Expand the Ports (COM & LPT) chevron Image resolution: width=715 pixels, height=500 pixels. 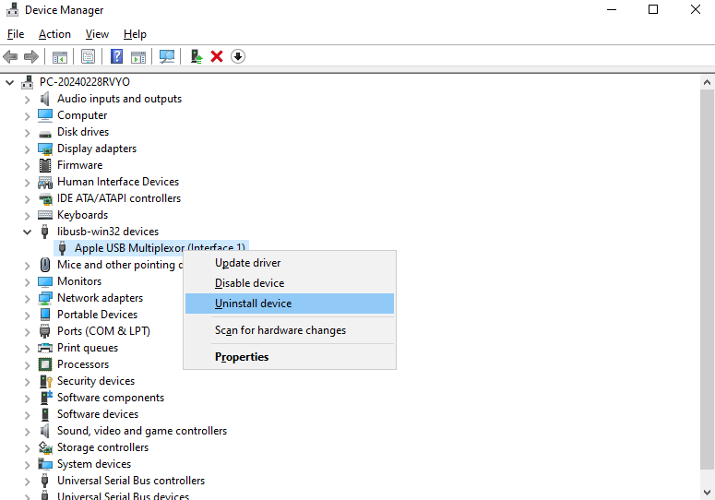(x=28, y=332)
